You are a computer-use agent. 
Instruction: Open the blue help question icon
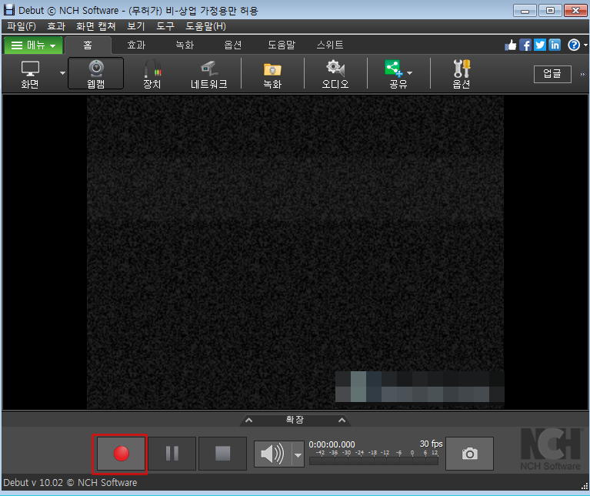pos(574,45)
